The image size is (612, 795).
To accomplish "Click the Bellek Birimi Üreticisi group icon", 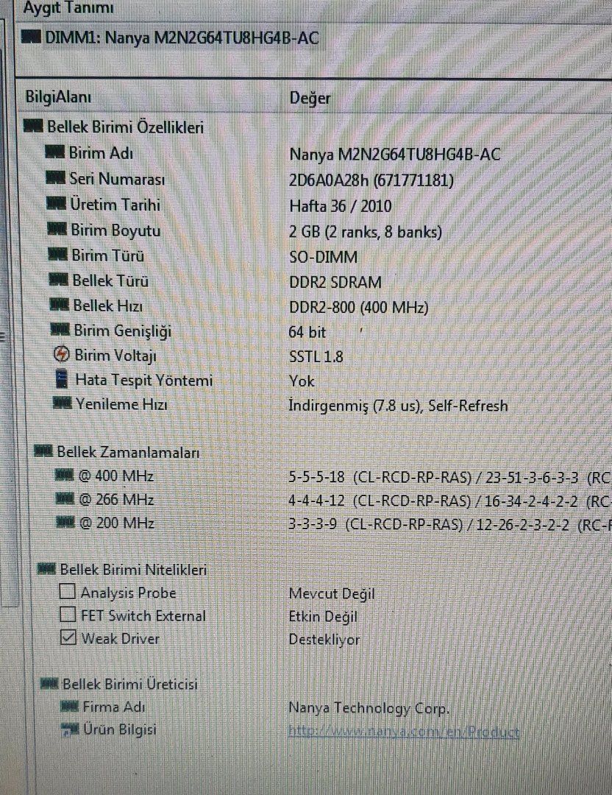I will (x=49, y=683).
